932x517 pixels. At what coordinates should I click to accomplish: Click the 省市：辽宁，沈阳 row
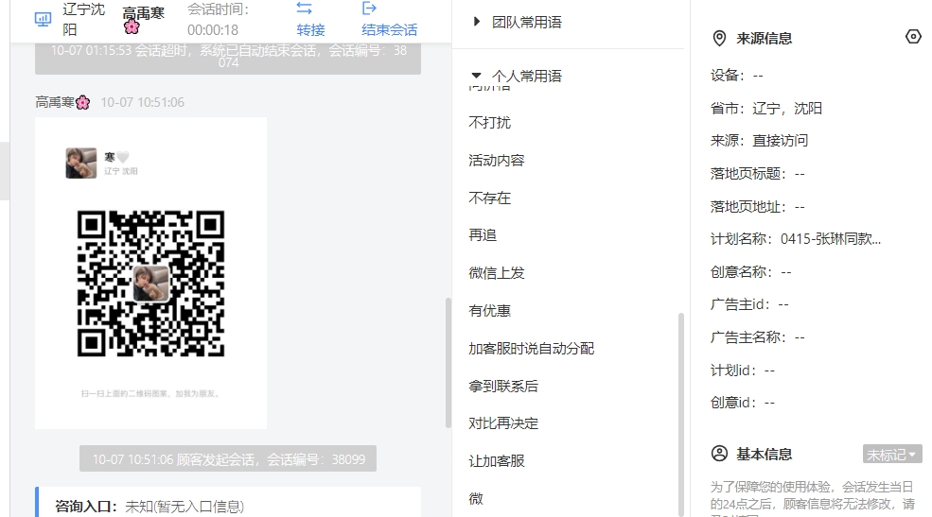pyautogui.click(x=766, y=109)
